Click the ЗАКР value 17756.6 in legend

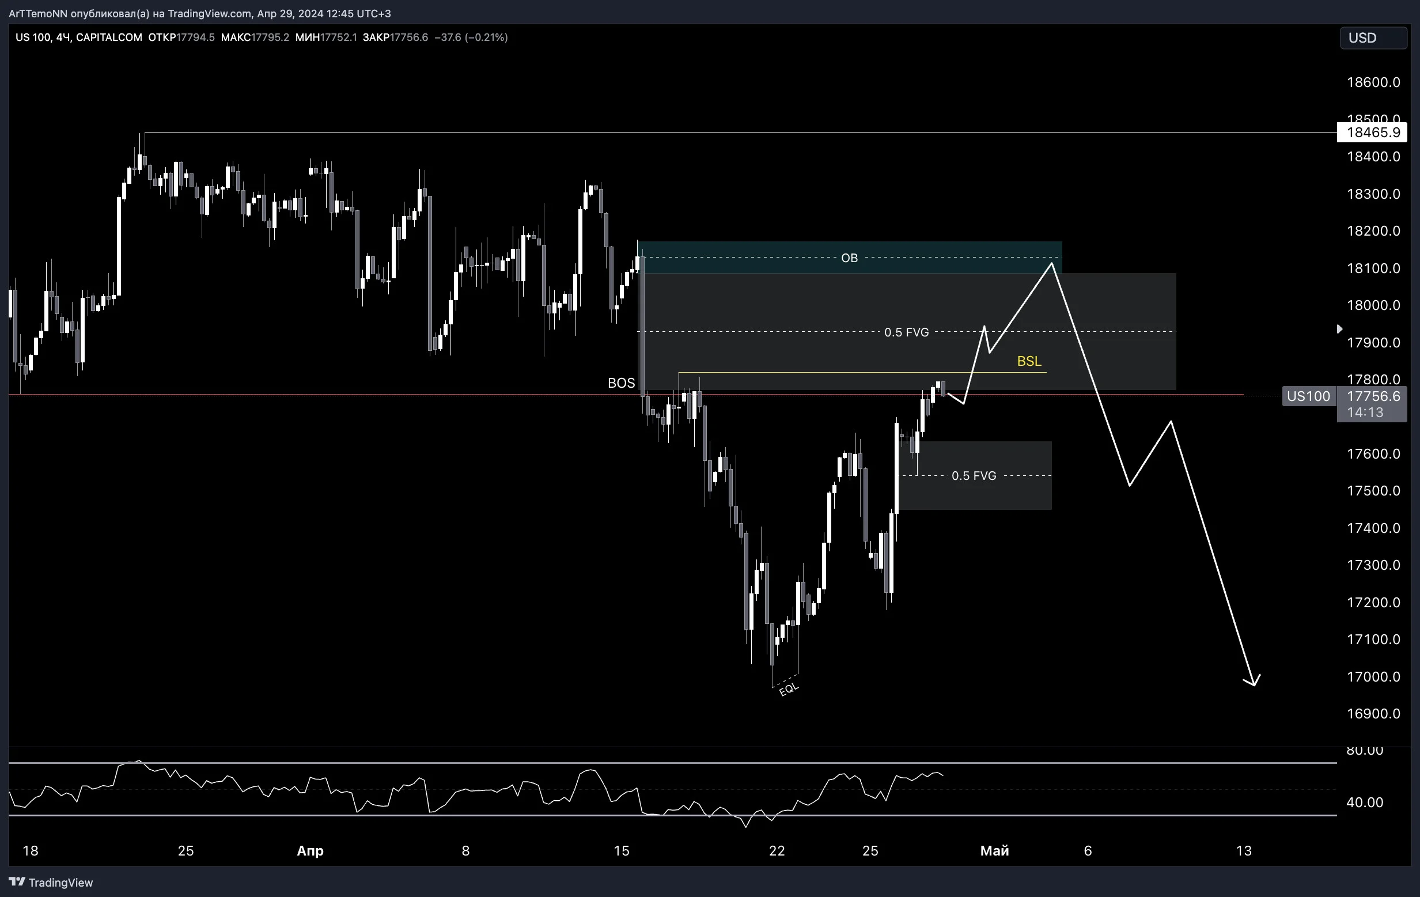coord(408,37)
